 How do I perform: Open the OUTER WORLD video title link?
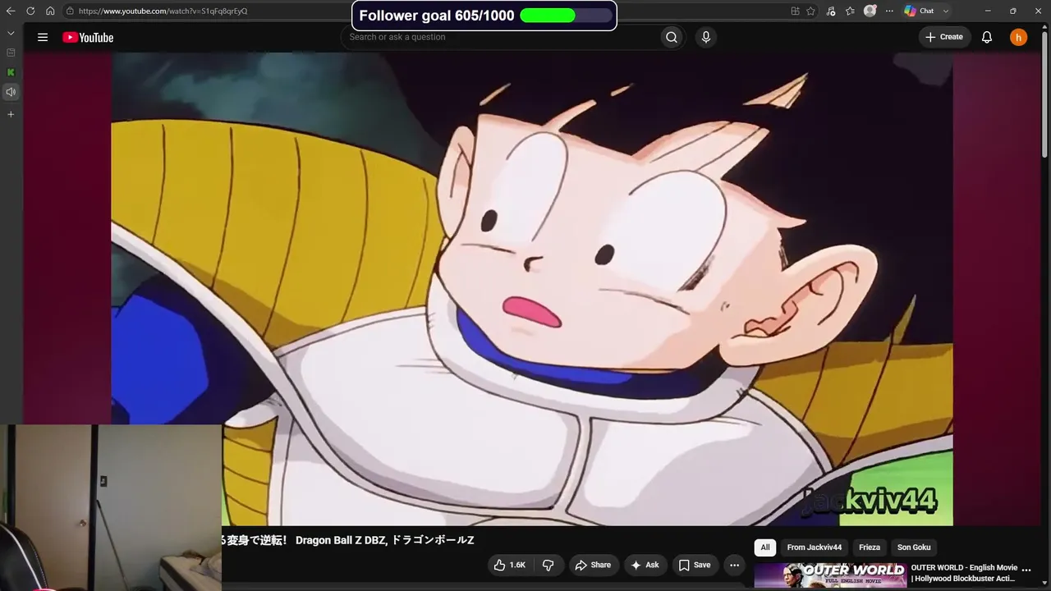(964, 573)
